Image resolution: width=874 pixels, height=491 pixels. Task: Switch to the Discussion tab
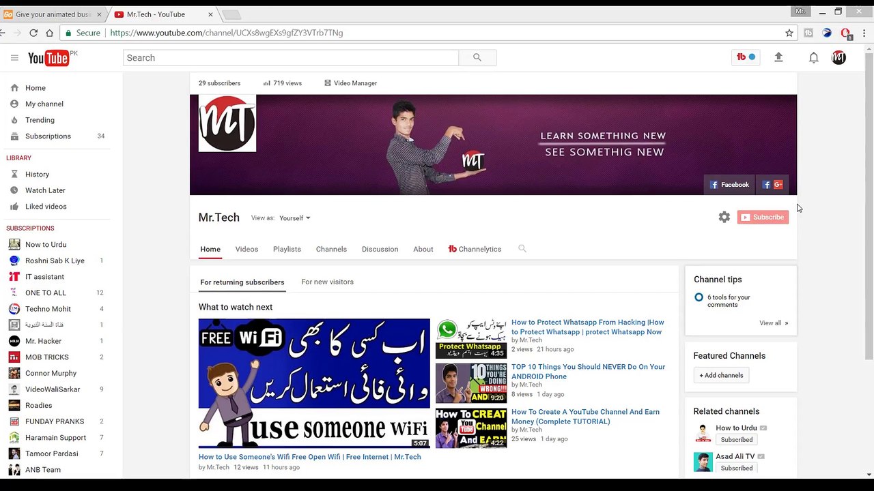click(x=380, y=249)
